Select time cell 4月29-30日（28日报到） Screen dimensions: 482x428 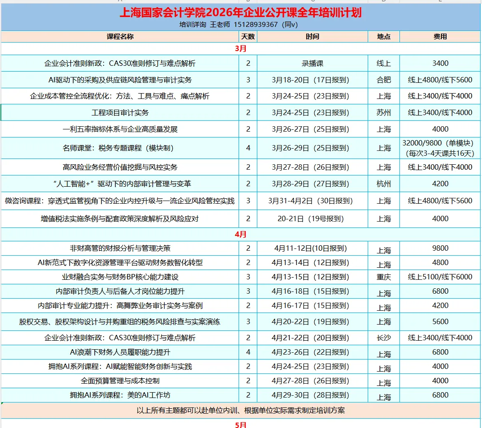click(313, 395)
